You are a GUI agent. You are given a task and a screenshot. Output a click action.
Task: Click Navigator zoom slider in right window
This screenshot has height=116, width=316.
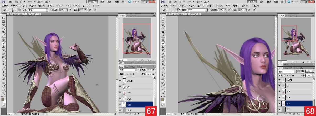tap(303, 62)
